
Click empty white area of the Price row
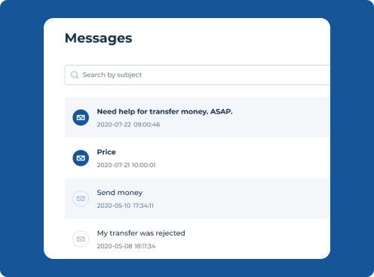[x=251, y=158]
